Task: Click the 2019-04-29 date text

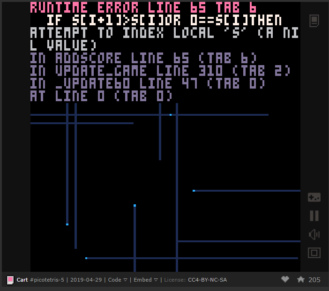Action: coord(86,280)
